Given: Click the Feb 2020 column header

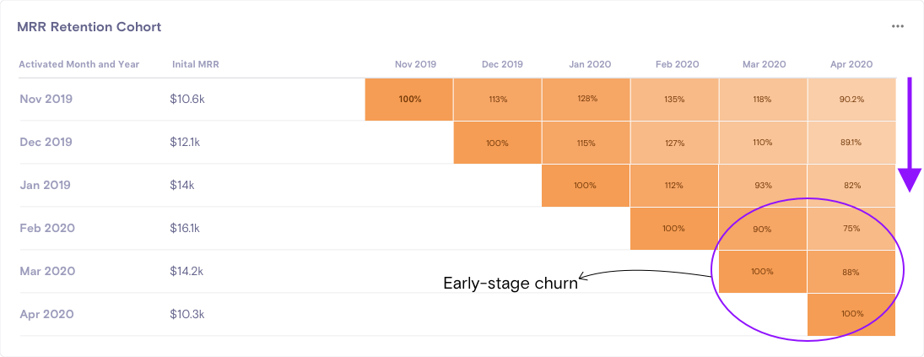Looking at the screenshot, I should tap(675, 64).
